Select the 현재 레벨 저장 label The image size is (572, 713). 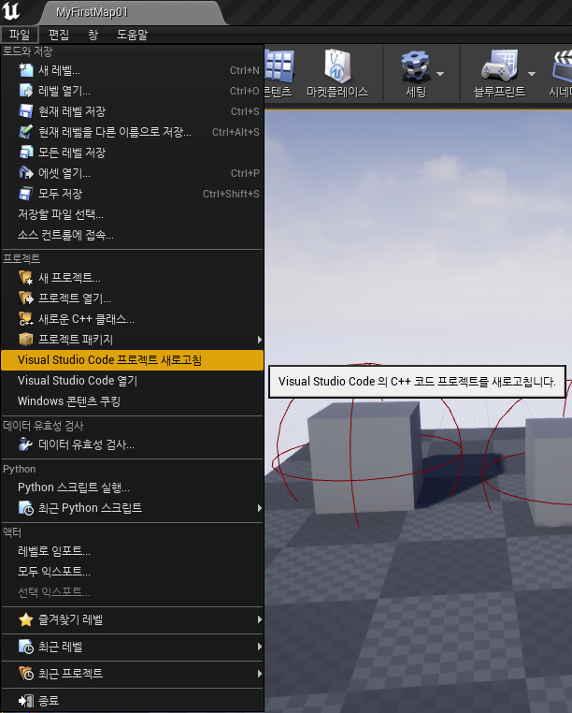(x=72, y=111)
